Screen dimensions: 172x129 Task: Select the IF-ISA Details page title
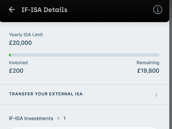pyautogui.click(x=44, y=10)
